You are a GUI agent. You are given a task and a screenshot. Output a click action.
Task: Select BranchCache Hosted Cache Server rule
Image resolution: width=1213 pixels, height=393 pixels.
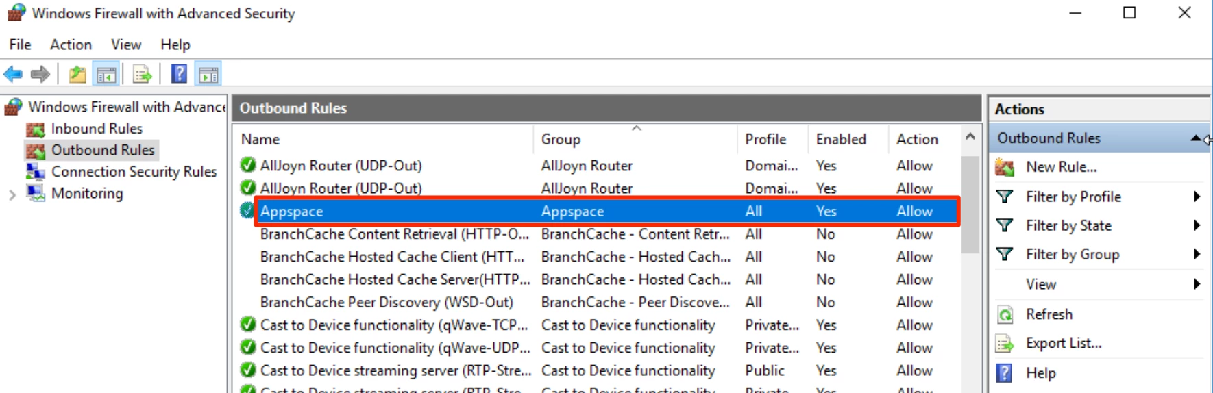pos(395,279)
